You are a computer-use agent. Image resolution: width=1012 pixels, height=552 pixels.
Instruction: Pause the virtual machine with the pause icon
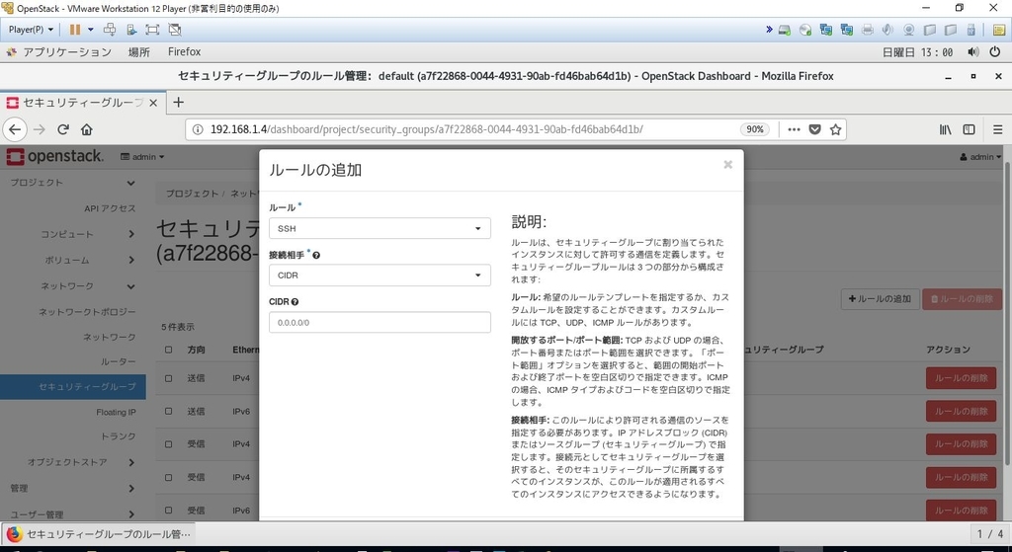click(x=75, y=29)
